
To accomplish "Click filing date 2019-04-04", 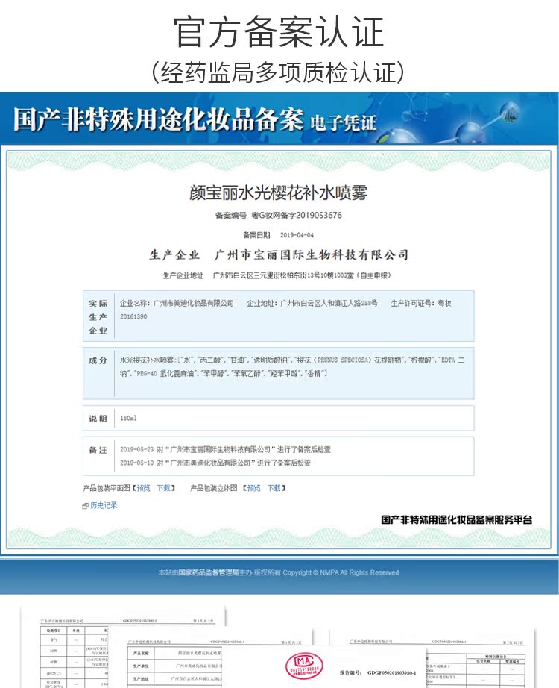I will [x=297, y=235].
